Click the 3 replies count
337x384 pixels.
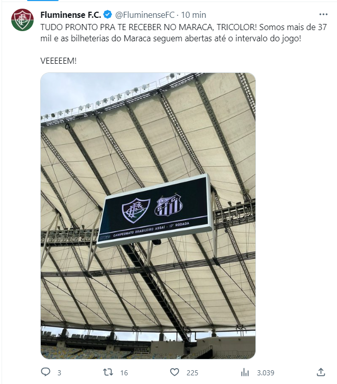coord(59,373)
